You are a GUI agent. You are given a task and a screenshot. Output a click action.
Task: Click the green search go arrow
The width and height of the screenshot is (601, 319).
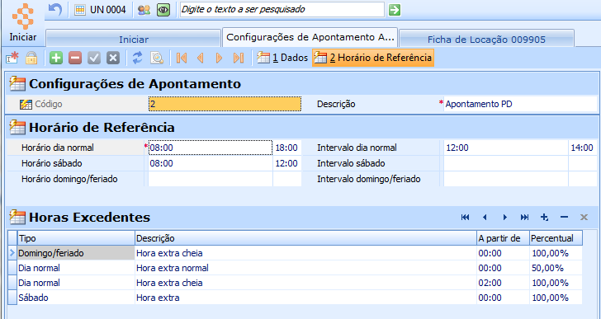pos(395,10)
